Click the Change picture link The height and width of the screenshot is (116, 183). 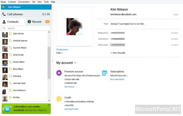[62, 50]
